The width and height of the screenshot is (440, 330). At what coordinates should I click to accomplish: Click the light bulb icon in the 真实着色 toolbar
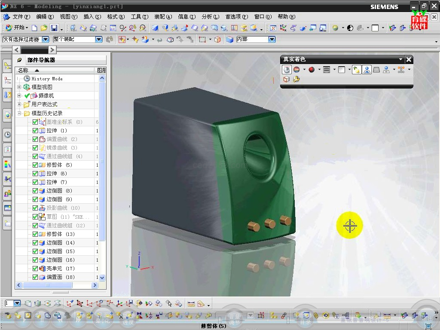pyautogui.click(x=357, y=70)
